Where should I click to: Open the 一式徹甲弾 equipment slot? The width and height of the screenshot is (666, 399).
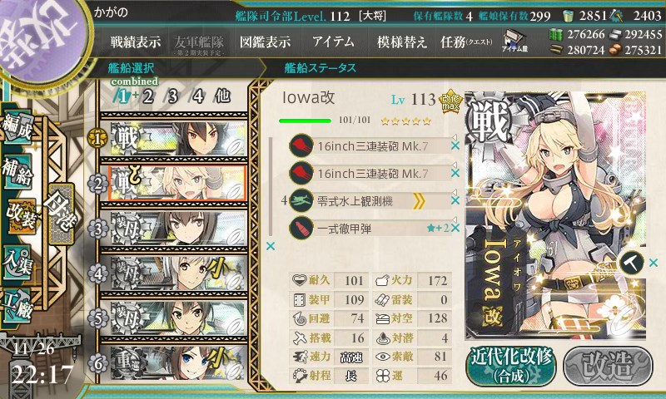pos(370,229)
